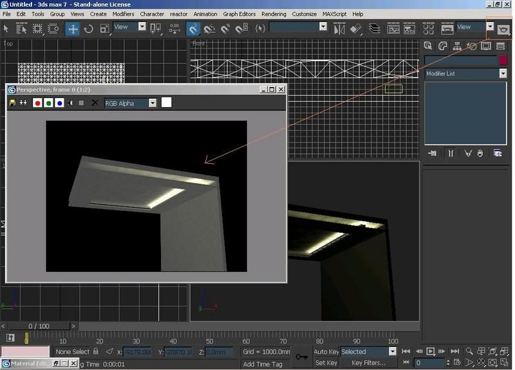This screenshot has height=370, width=515.
Task: Click the Select and Rotate tool
Action: tap(89, 28)
